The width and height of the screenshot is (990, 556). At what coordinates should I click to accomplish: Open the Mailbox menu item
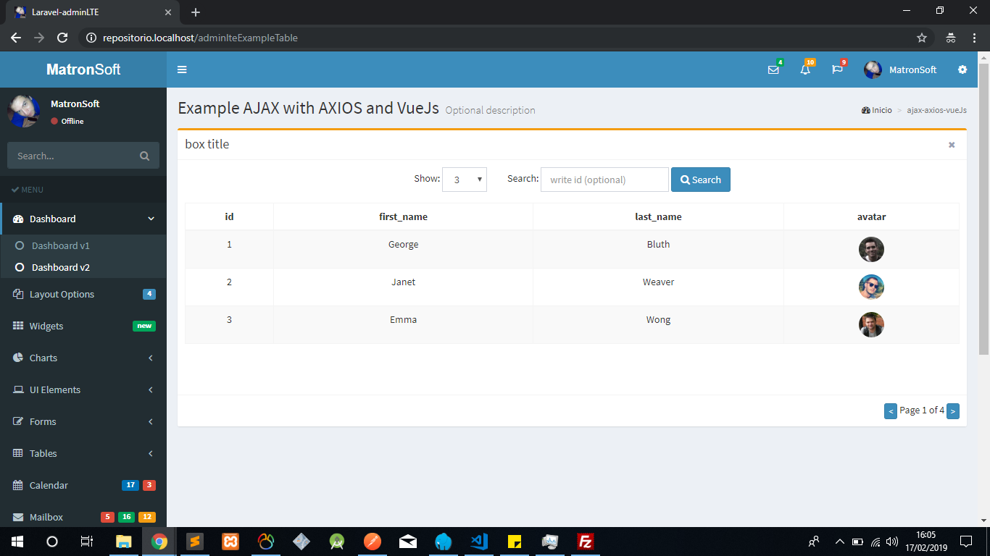tap(83, 516)
